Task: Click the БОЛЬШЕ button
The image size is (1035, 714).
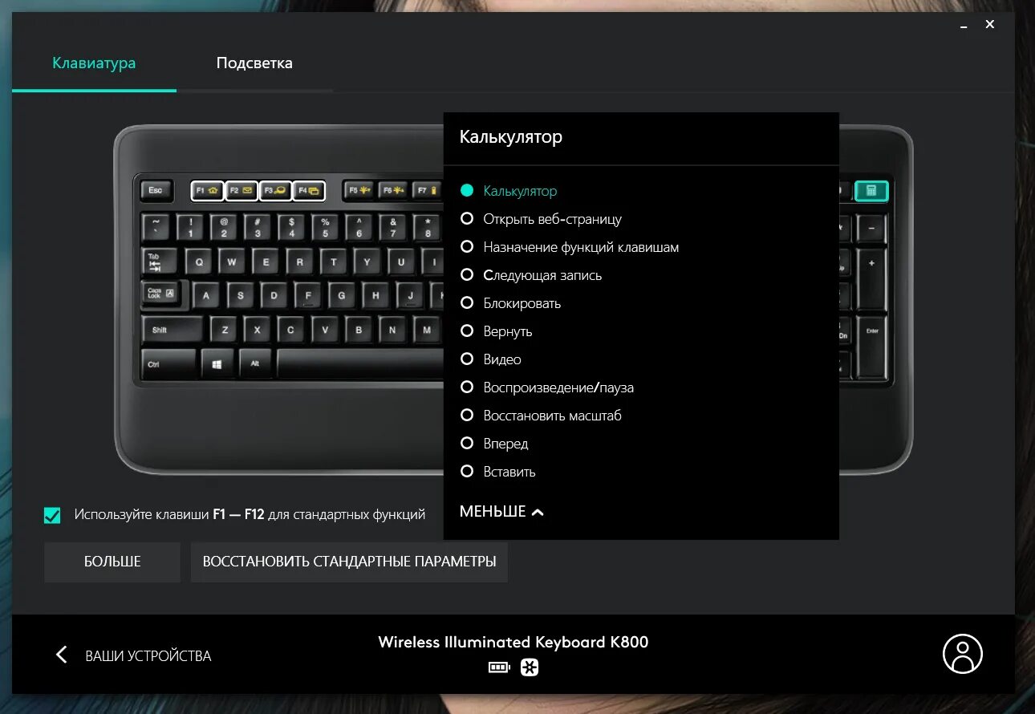Action: pyautogui.click(x=112, y=562)
